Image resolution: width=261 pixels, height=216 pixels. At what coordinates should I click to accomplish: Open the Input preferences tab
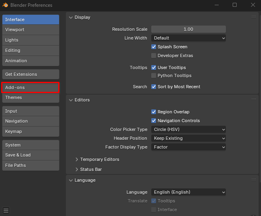[x=31, y=111]
